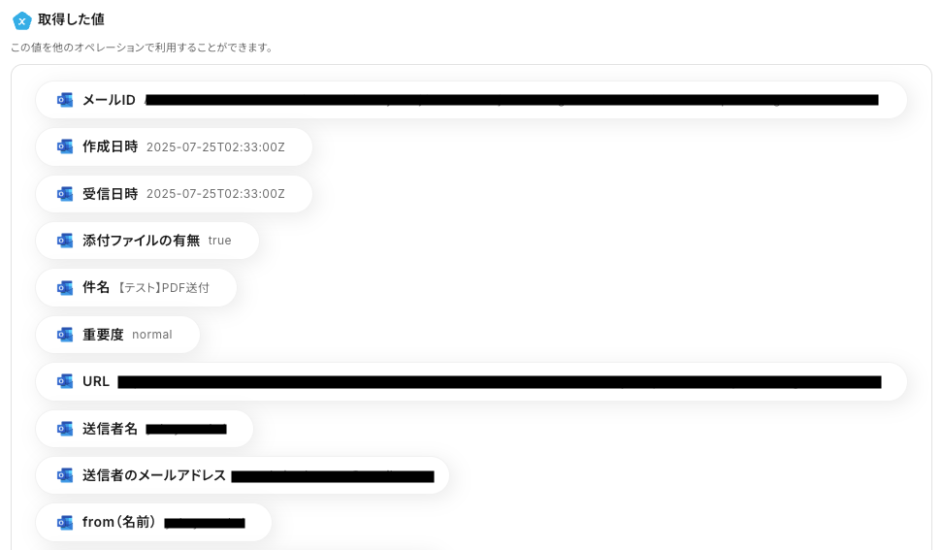
Task: Click the Outlook icon beside 作成日時
Action: (65, 146)
